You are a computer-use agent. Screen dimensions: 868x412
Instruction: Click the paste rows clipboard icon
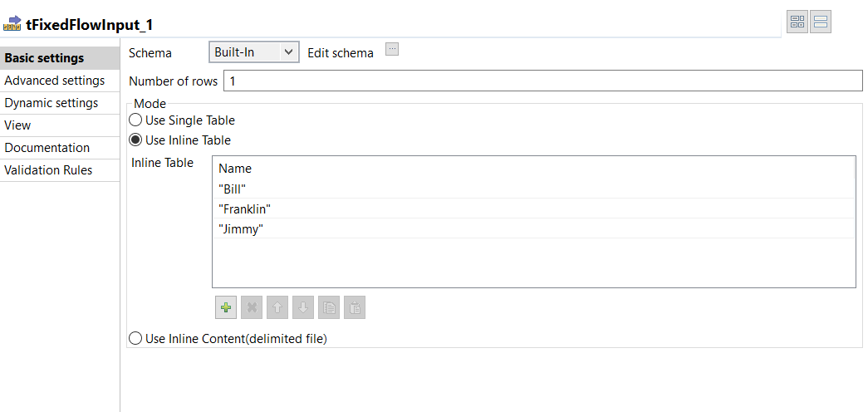click(x=355, y=307)
